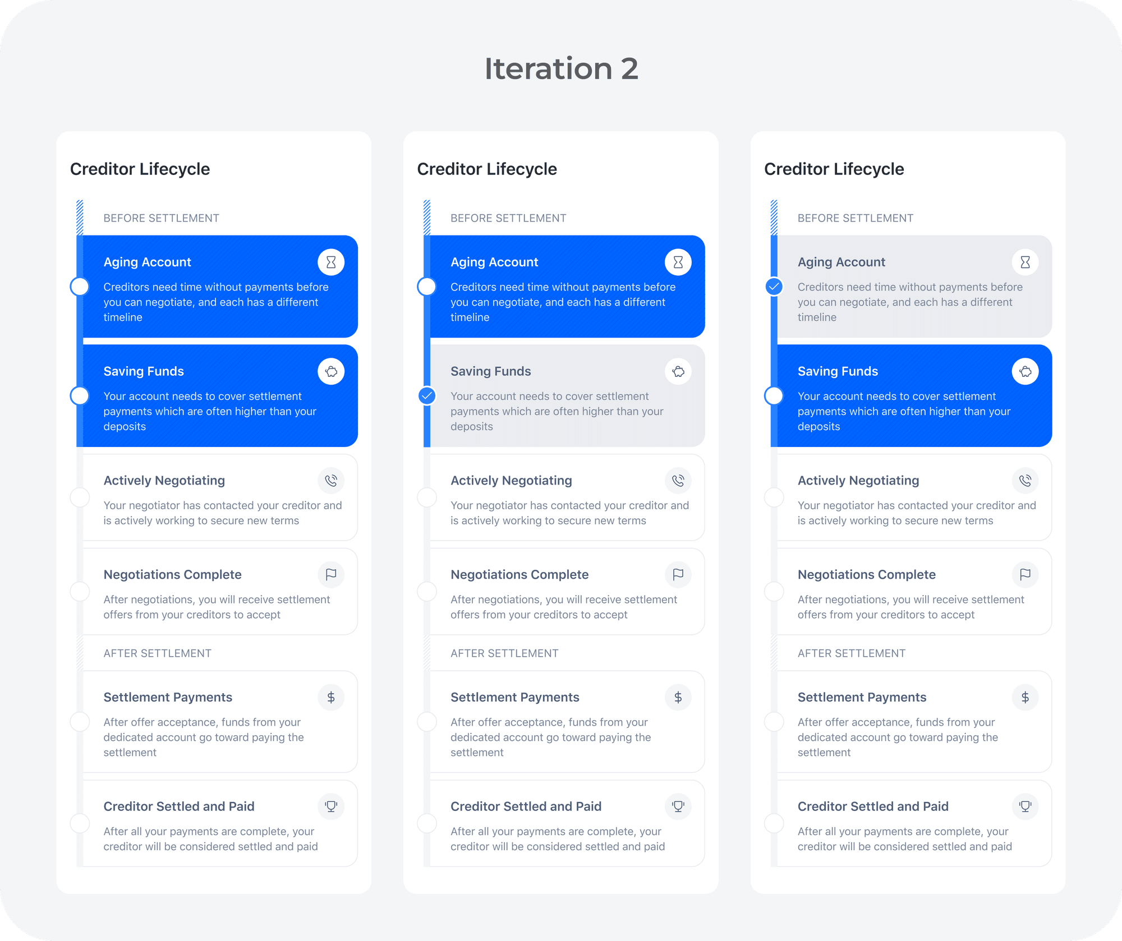
Task: Select the right panel's Saving Funds timeline dot
Action: click(774, 396)
